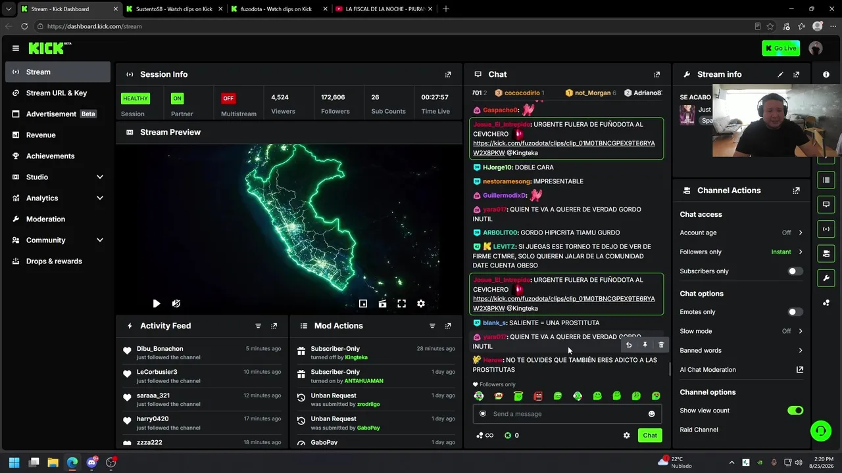Enable picture-in-picture on stream preview
Viewport: 842px width, 473px height.
363,304
